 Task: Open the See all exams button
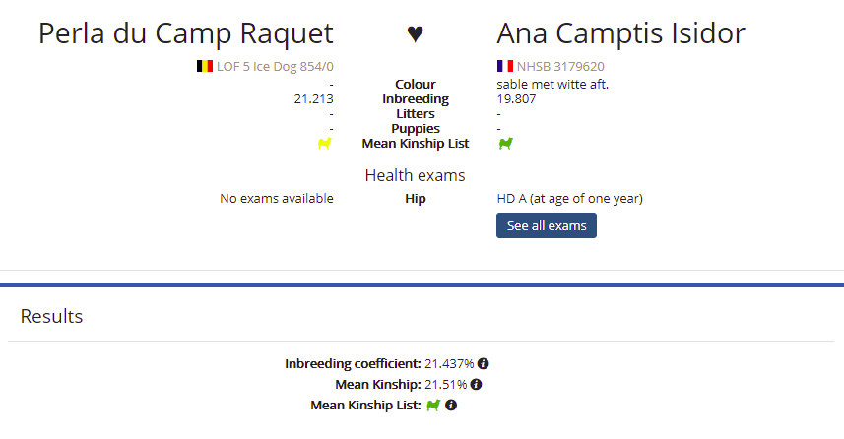(547, 225)
